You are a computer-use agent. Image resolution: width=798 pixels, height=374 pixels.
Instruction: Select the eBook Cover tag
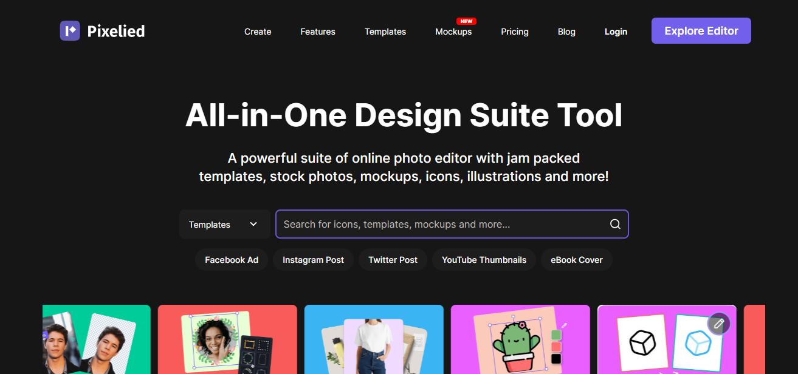click(577, 260)
